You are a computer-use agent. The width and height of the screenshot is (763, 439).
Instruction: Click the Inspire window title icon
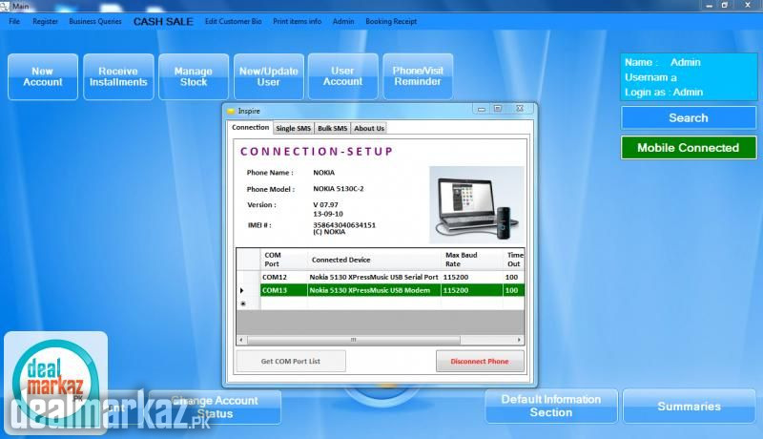pyautogui.click(x=231, y=111)
